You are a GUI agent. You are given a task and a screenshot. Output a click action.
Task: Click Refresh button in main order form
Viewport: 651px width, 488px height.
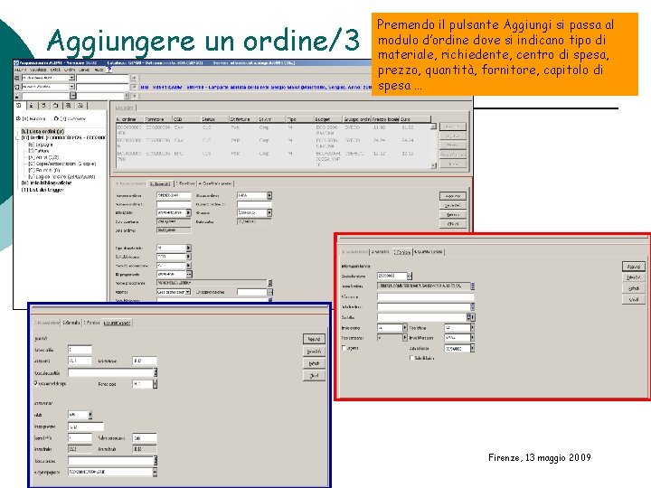pos(453,214)
